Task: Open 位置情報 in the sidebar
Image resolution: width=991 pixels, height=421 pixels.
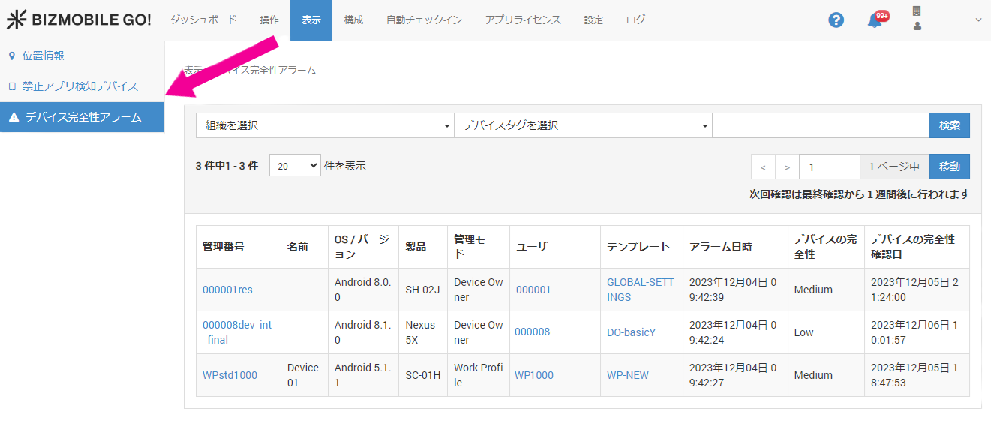Action: pyautogui.click(x=43, y=56)
